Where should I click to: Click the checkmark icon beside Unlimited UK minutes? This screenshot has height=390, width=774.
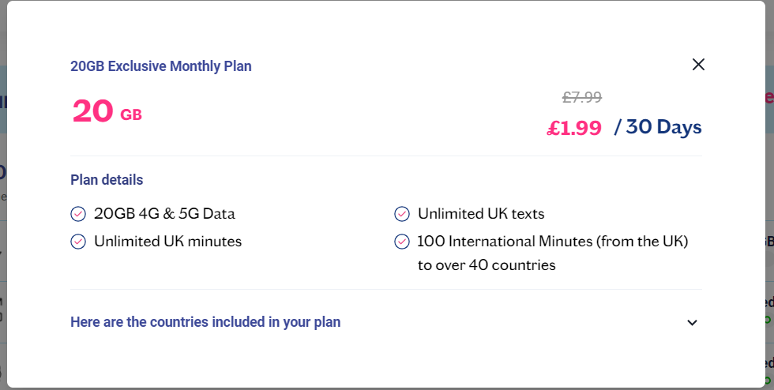[78, 242]
